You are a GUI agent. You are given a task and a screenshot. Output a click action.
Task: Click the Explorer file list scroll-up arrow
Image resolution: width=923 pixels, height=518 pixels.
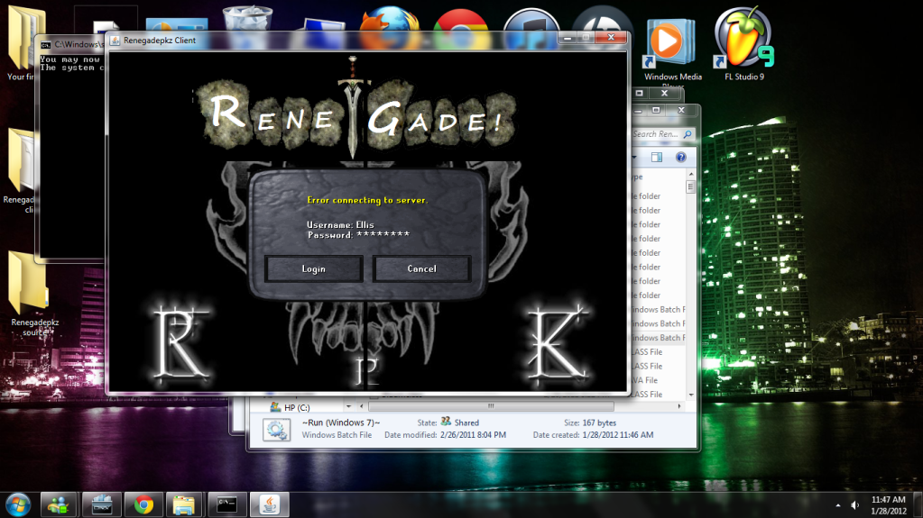tap(690, 174)
